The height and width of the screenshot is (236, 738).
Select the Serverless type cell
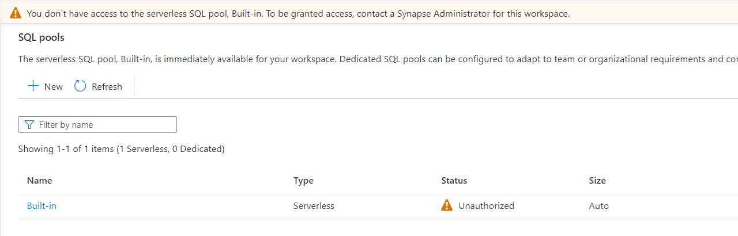click(314, 205)
